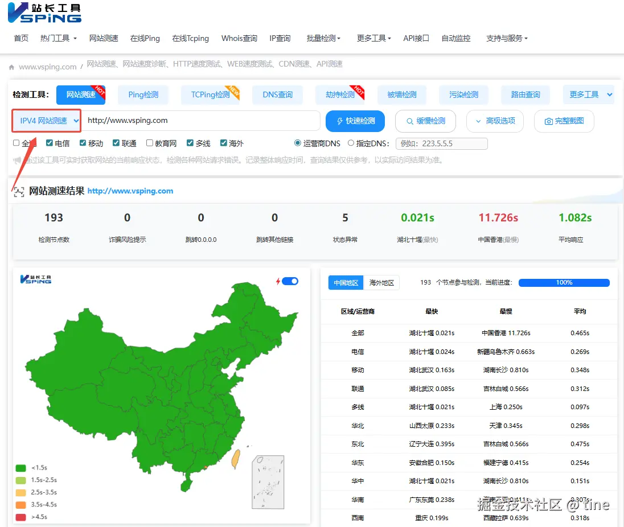624x527 pixels.
Task: Select the Ping检测 tool tab
Action: pyautogui.click(x=143, y=94)
